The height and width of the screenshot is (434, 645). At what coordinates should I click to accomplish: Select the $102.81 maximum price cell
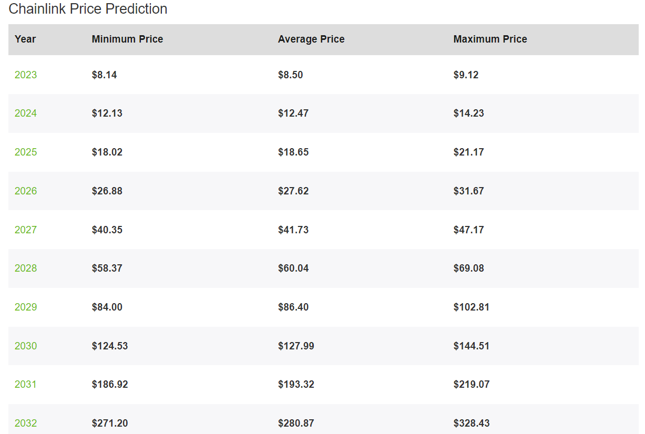472,307
